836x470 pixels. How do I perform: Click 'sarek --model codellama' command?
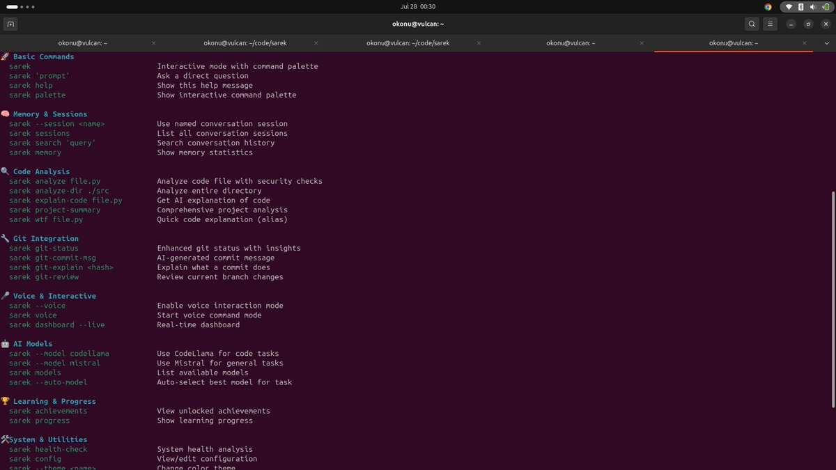click(59, 354)
